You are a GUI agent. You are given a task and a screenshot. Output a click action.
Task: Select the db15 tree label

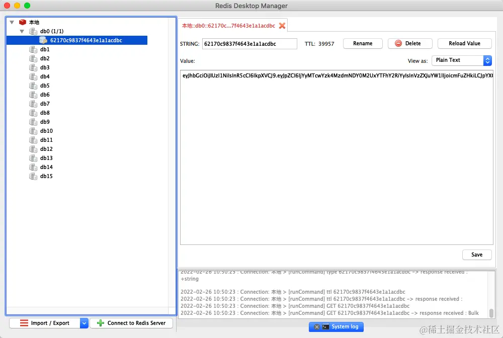(46, 176)
